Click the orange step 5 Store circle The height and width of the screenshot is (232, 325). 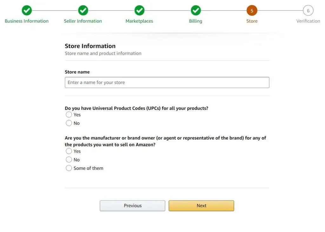252,10
